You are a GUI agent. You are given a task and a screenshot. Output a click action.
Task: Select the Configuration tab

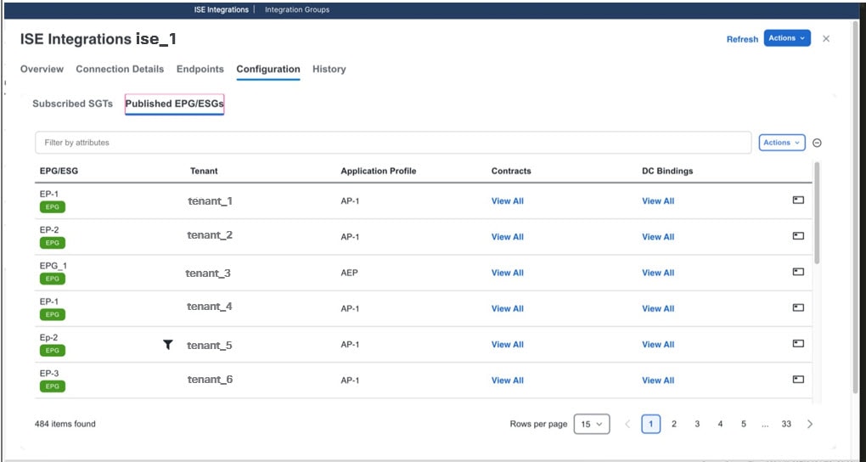pos(268,69)
